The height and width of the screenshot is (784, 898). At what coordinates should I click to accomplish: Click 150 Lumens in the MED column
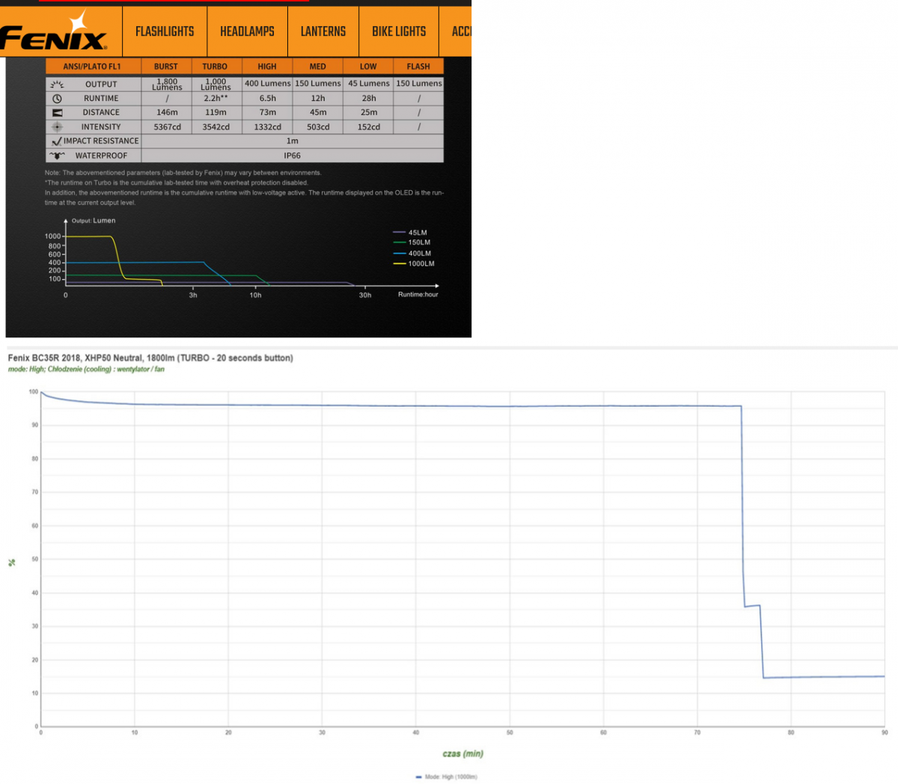click(x=318, y=84)
